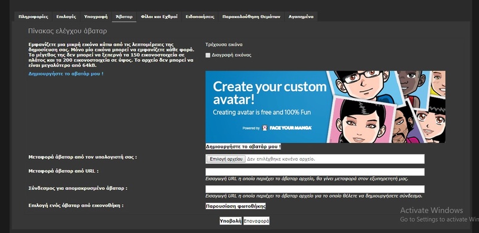Open Παρακολούθηση θεμάτων tab
The height and width of the screenshot is (233, 479).
tap(251, 17)
